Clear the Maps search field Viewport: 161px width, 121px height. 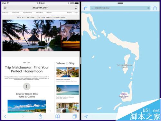coord(148,8)
